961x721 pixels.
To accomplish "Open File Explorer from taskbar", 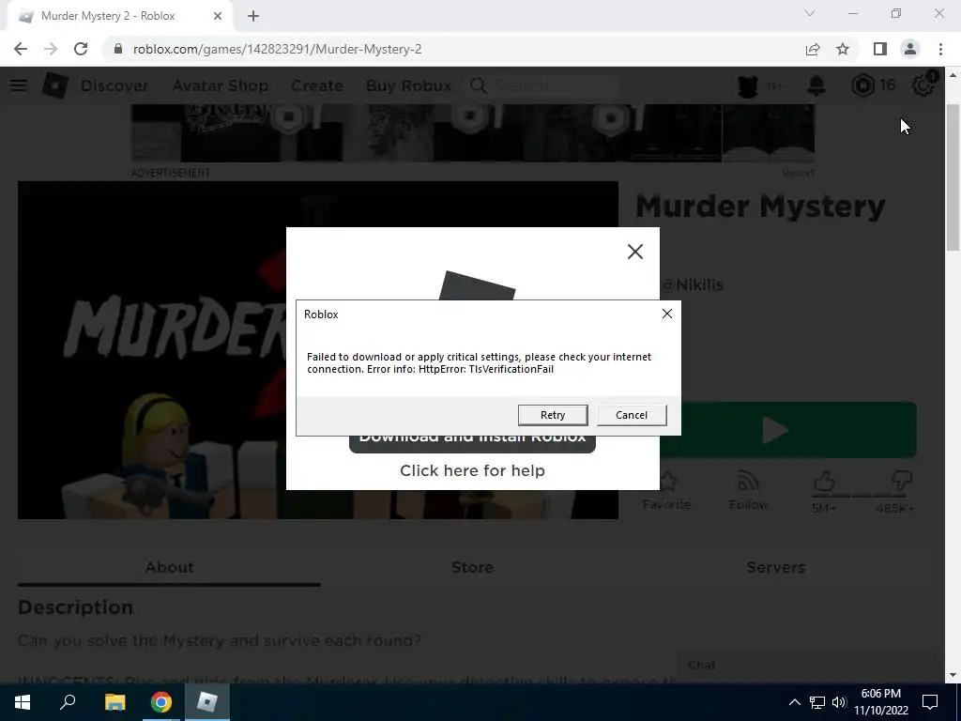I will 114,702.
